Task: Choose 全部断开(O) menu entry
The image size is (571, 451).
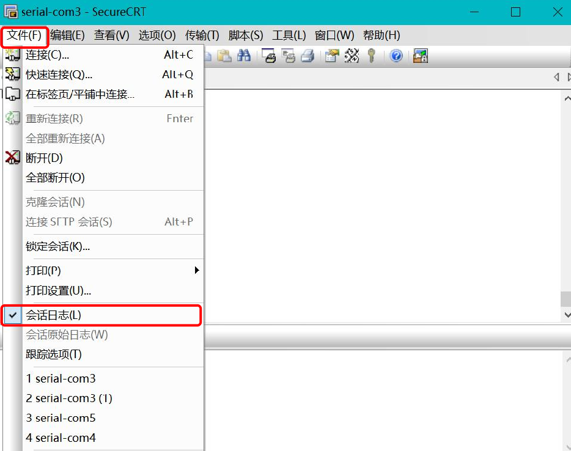Action: (x=103, y=178)
